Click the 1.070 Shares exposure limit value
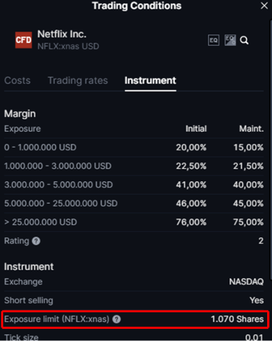This screenshot has width=272, height=341. click(x=237, y=319)
